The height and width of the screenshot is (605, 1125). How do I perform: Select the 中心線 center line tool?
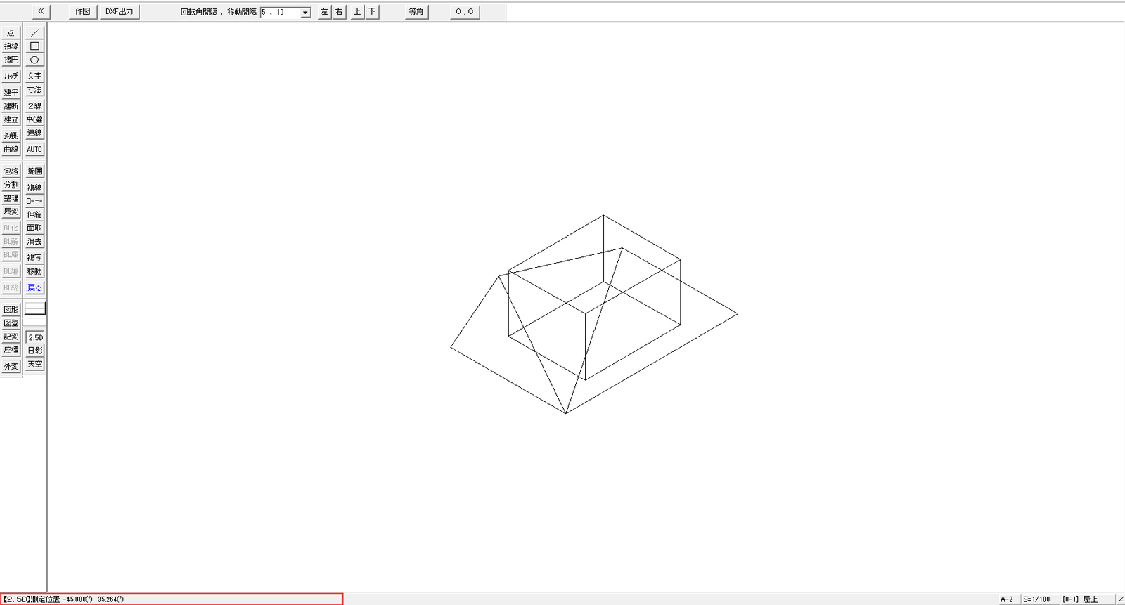(x=34, y=119)
